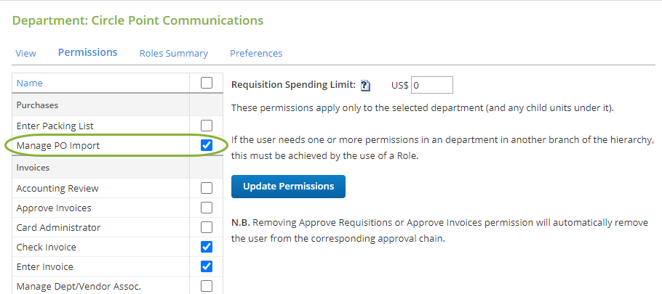Enable the Enter Packing List checkbox
This screenshot has height=294, width=662.
pyautogui.click(x=207, y=126)
